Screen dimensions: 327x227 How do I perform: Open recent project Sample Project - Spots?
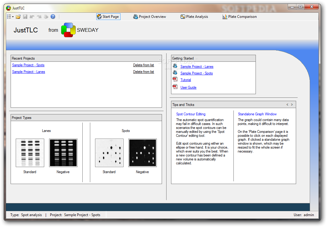[28, 65]
